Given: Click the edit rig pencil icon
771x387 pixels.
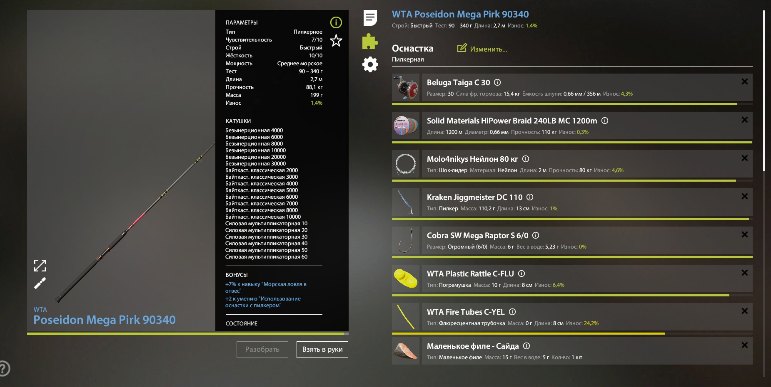Looking at the screenshot, I should [x=462, y=48].
